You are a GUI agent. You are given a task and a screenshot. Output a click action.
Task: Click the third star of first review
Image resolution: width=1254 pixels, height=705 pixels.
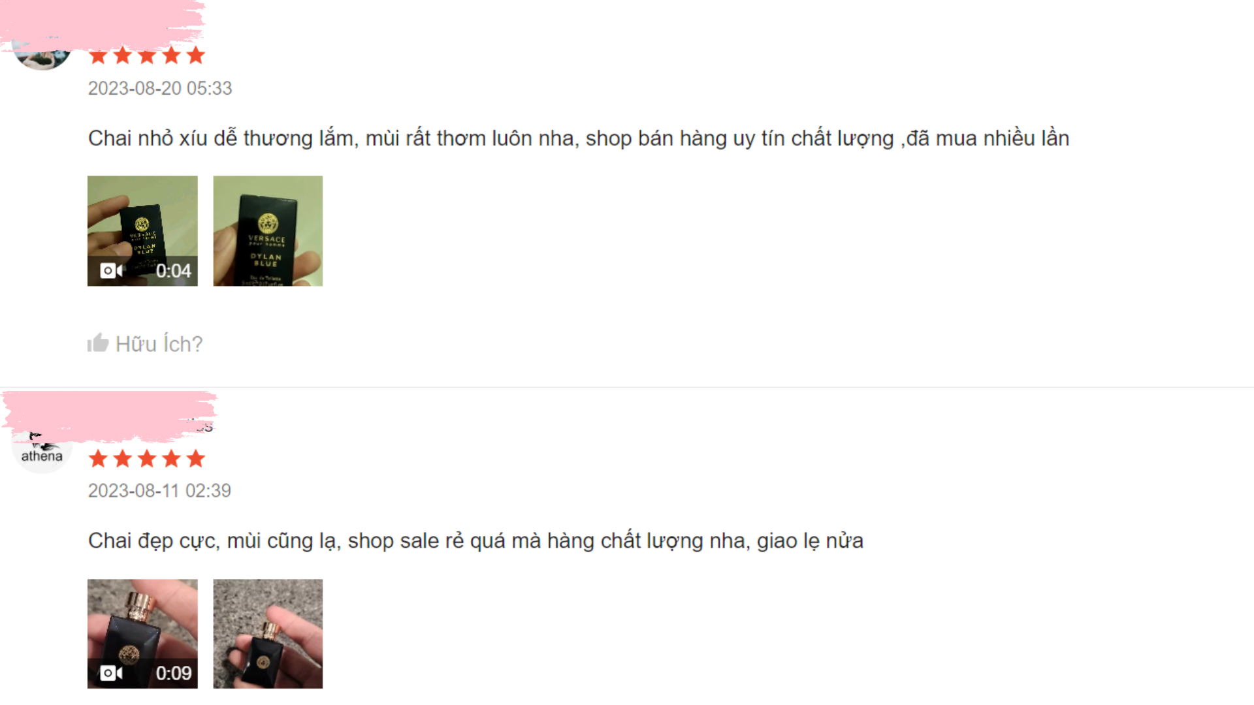tap(147, 56)
